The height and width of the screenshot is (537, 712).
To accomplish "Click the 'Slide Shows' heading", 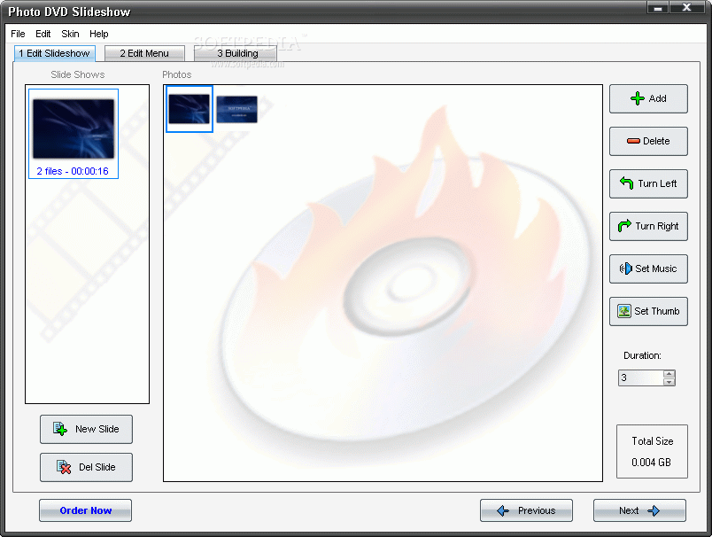I will point(78,74).
